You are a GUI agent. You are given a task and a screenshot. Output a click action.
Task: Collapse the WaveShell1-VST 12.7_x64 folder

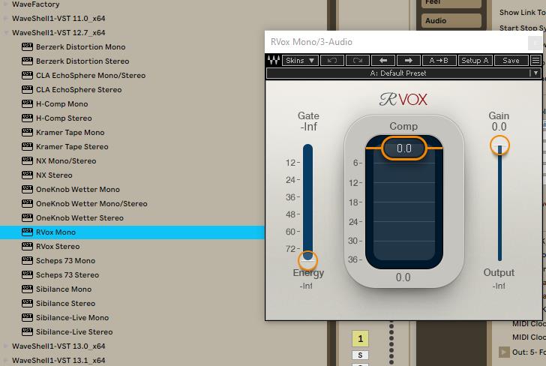point(6,33)
